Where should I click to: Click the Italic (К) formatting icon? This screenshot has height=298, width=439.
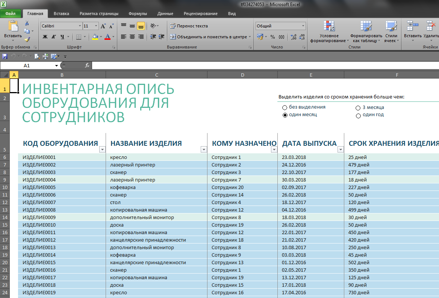click(x=54, y=37)
